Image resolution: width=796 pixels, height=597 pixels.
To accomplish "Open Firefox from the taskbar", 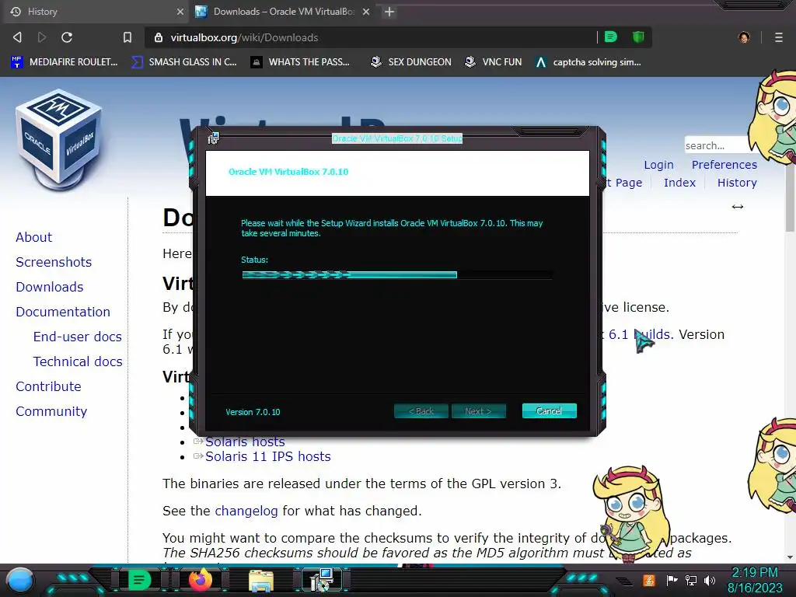I will [200, 580].
